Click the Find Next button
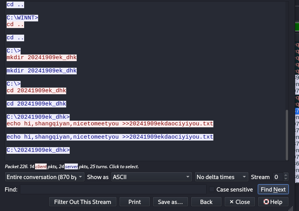The width and height of the screenshot is (299, 211). pos(273,190)
